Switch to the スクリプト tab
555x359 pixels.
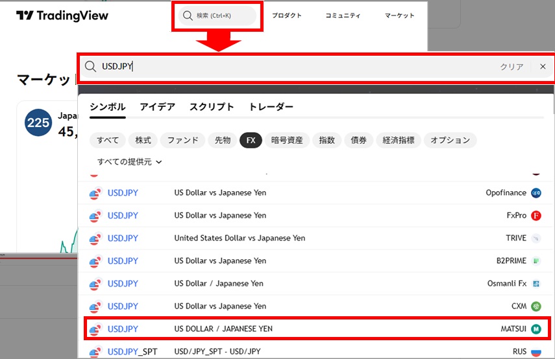[212, 107]
